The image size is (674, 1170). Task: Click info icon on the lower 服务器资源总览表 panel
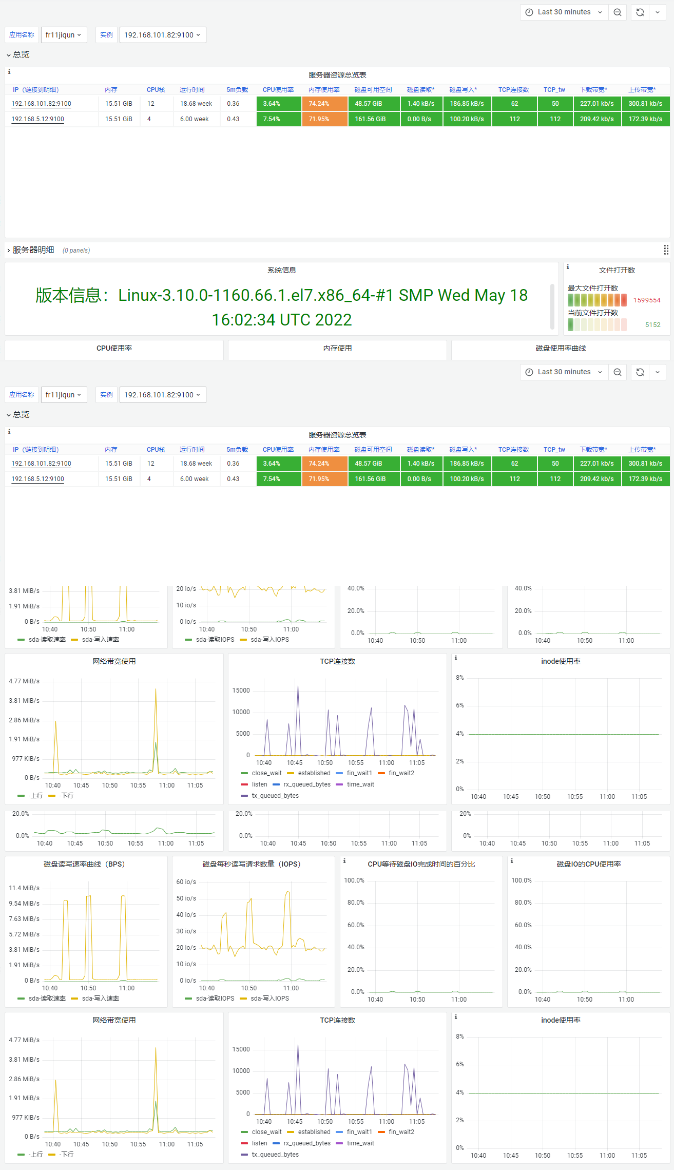9,432
